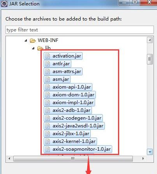Click the Eclipse icon in the title bar
The image size is (157, 174).
point(4,4)
